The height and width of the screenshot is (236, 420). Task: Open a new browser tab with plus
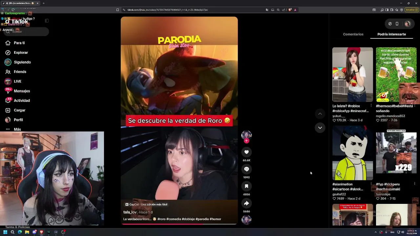[x=43, y=3]
